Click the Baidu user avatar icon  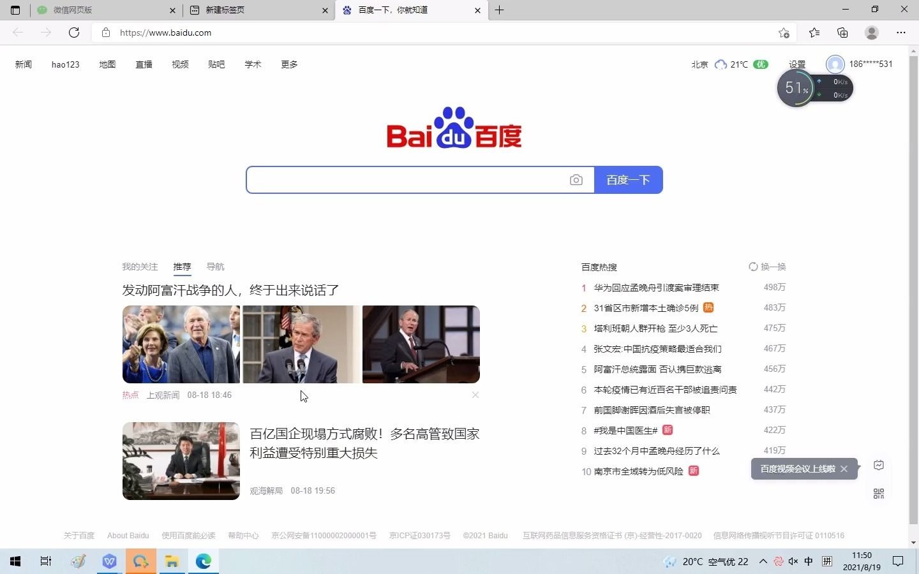click(835, 64)
